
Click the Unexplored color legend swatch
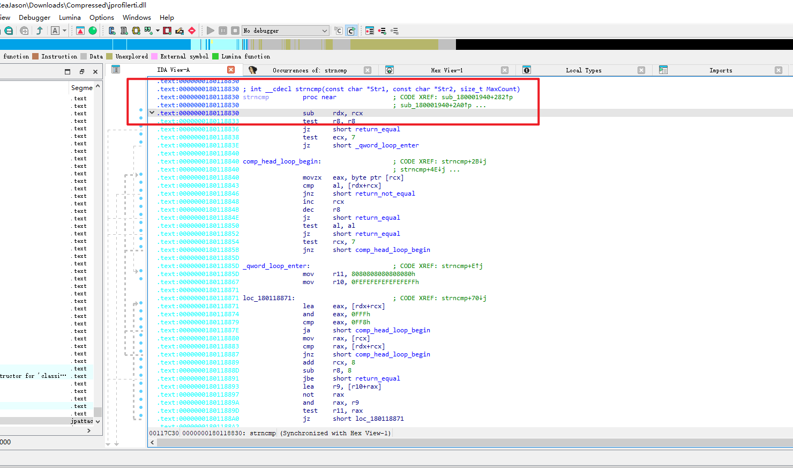tap(109, 56)
